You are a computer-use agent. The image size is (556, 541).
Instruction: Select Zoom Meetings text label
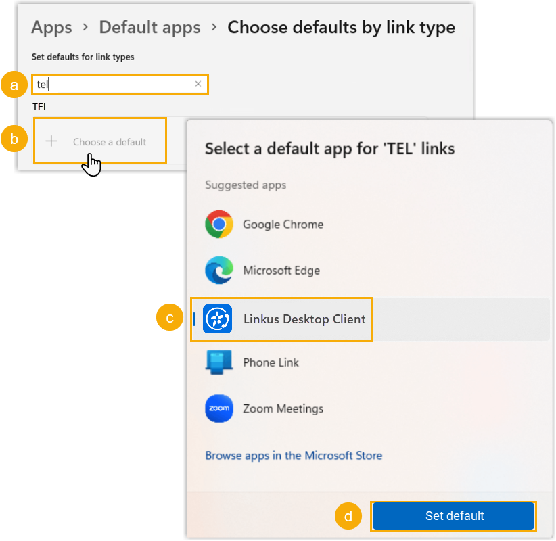283,408
